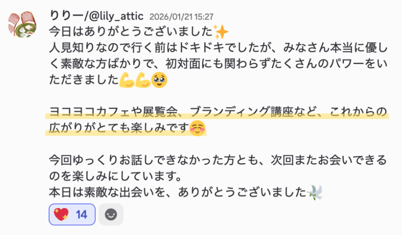
Task: Click the teary pleading face emoji
Action: [159, 80]
